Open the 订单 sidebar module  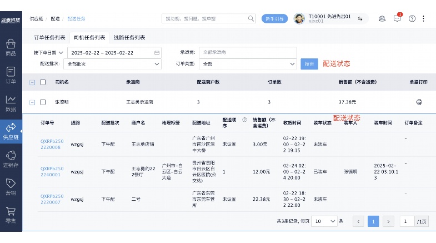point(11,76)
